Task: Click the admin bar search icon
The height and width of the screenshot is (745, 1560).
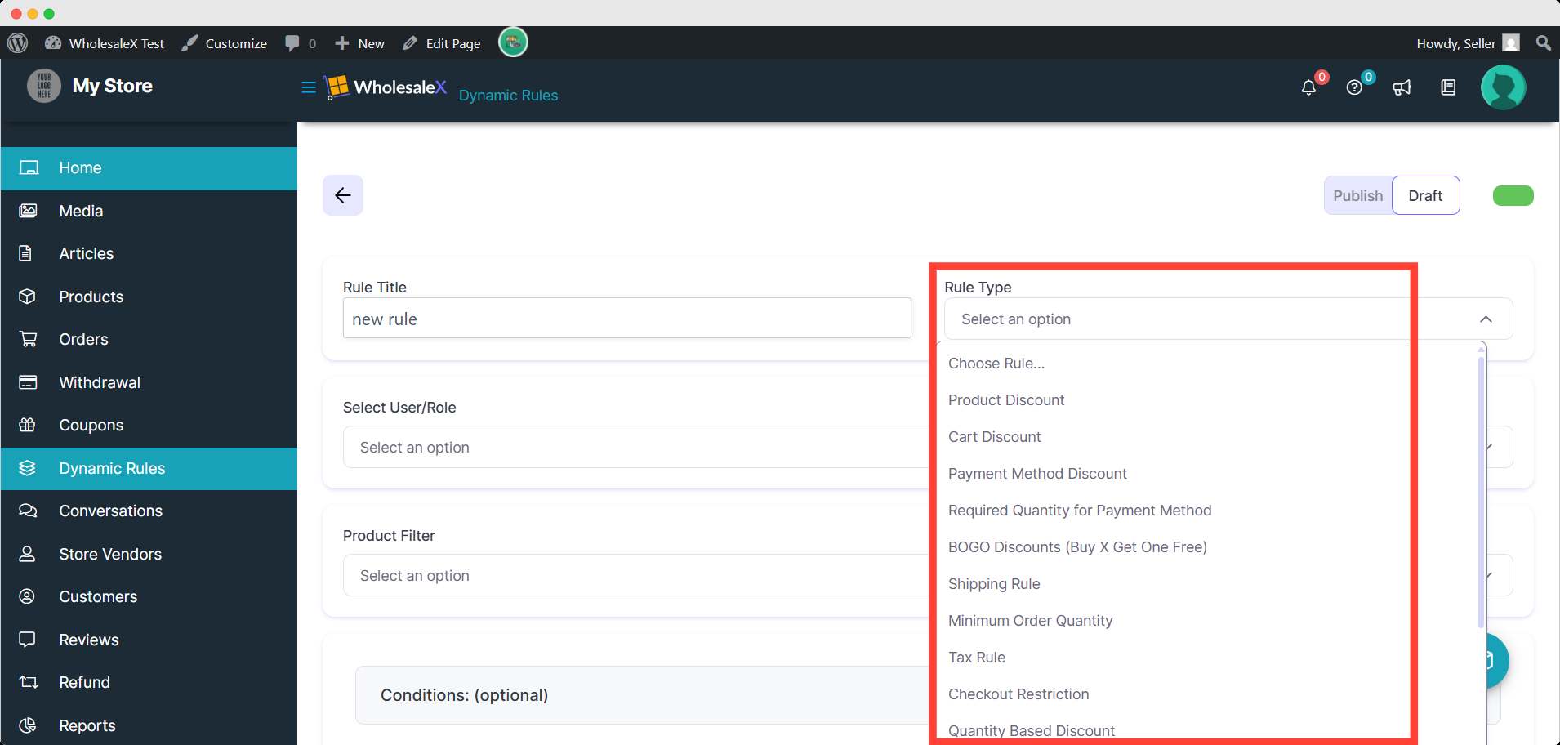Action: [x=1543, y=42]
